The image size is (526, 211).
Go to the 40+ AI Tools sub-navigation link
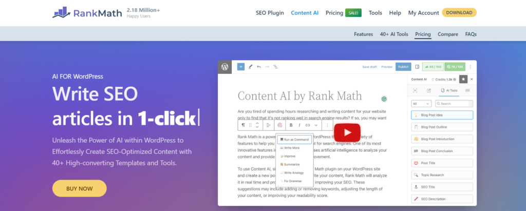(394, 34)
